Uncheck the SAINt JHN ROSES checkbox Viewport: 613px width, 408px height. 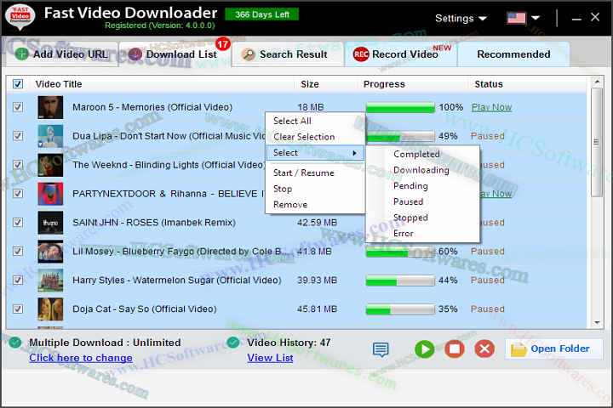coord(18,223)
